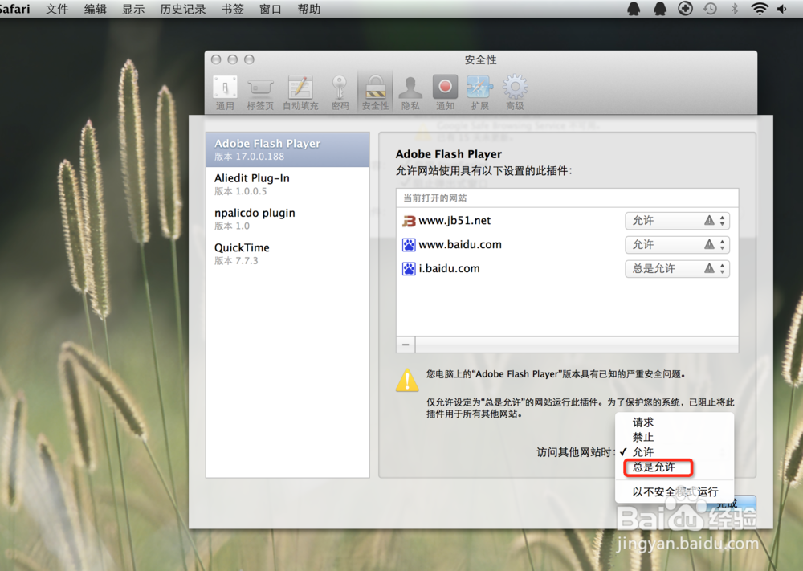
Task: Open the 通用 preferences pane
Action: 225,90
